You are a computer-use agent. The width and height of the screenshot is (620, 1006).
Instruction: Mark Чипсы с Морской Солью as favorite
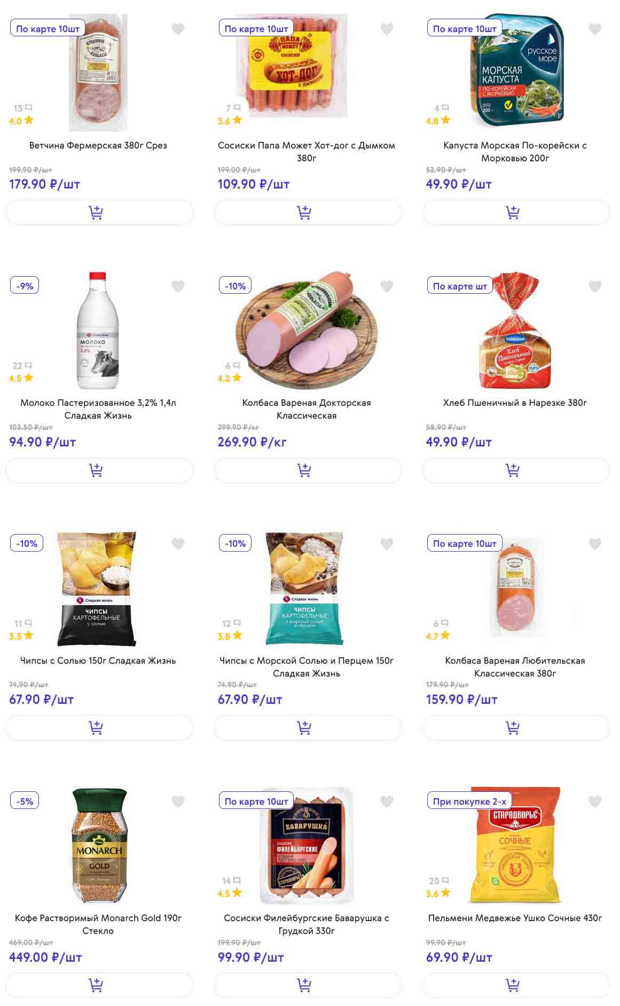[387, 544]
